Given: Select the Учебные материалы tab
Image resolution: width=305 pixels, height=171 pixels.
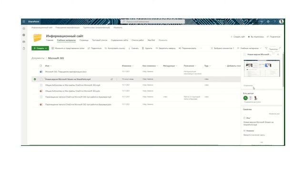Looking at the screenshot, I should tap(66, 40).
